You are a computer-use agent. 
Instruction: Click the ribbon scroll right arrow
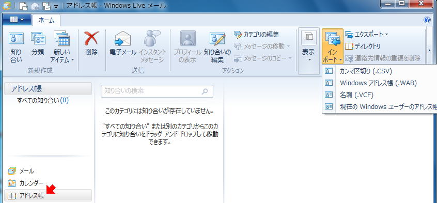coord(429,50)
